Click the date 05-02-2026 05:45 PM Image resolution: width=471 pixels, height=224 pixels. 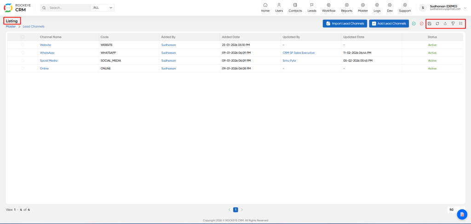coord(358,60)
